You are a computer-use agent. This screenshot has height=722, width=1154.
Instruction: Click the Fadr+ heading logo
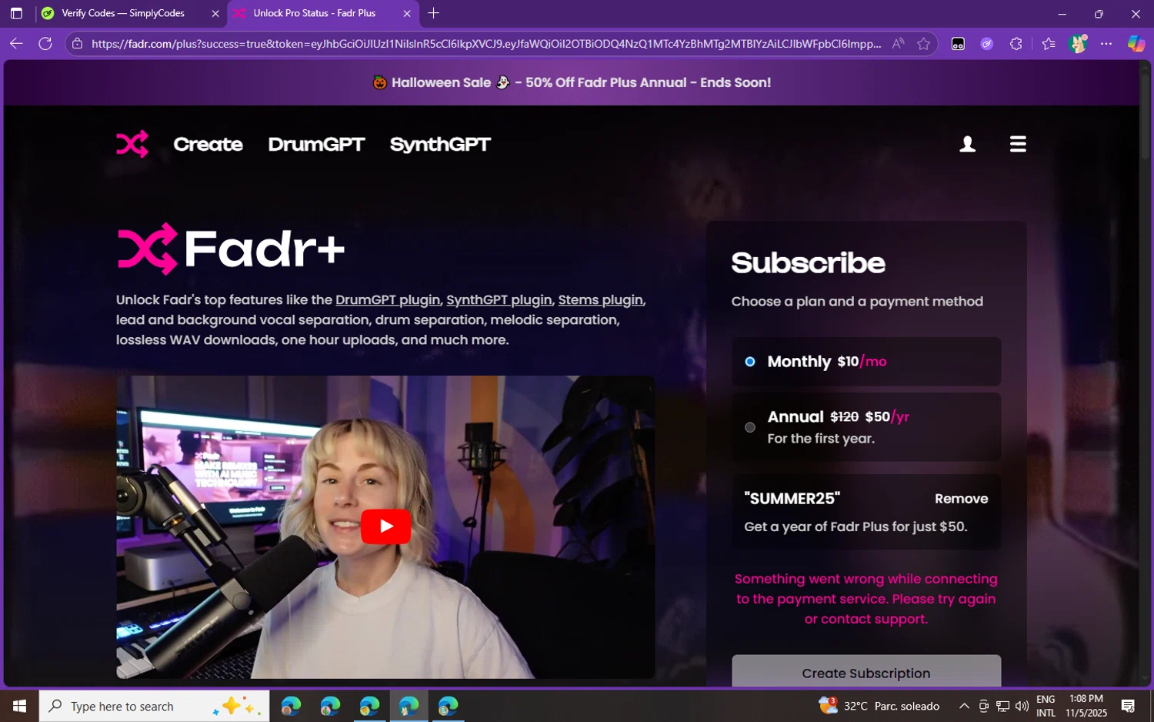coord(231,249)
